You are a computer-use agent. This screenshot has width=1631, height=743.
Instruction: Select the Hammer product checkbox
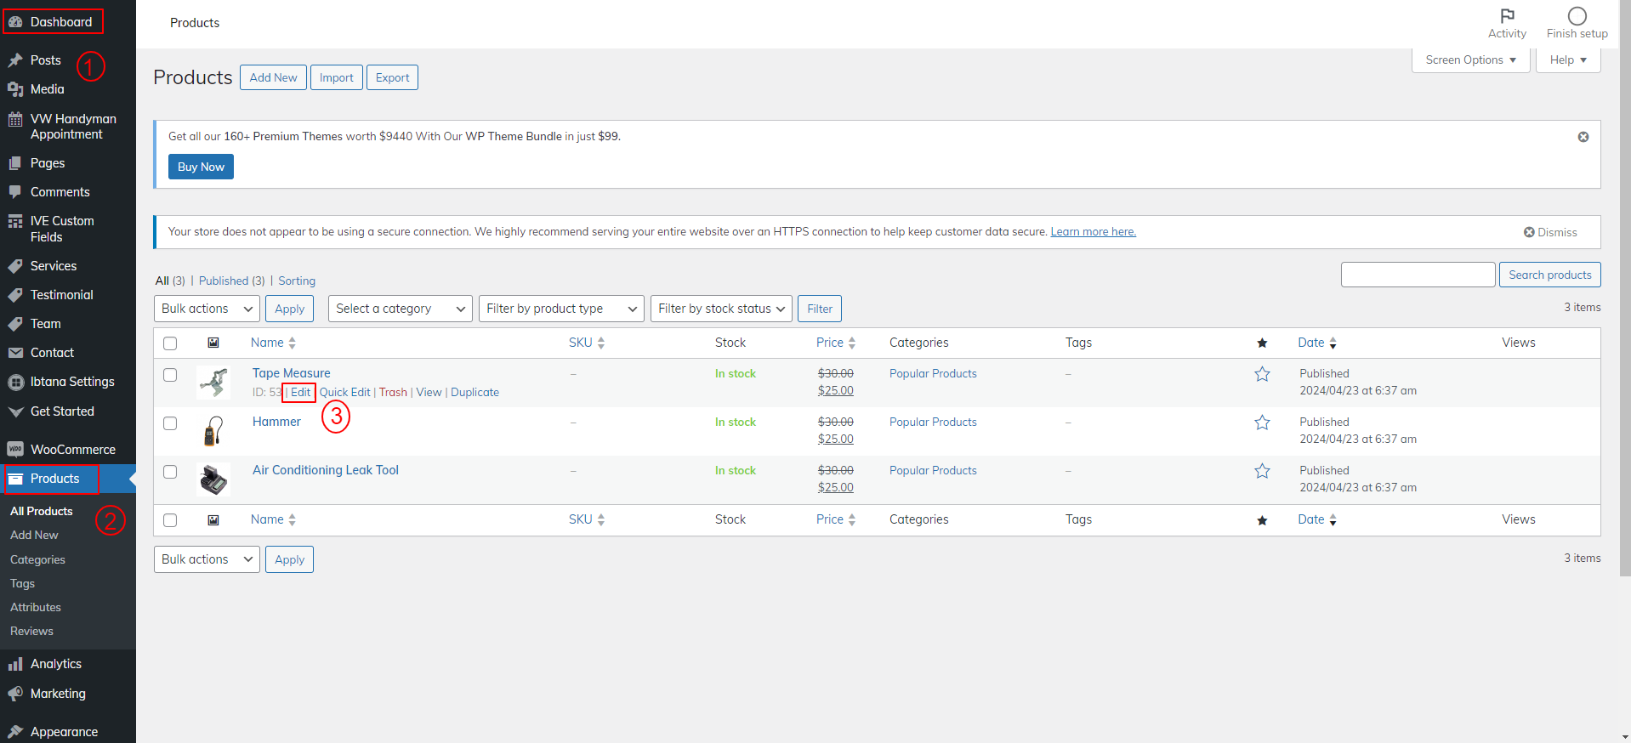(x=170, y=423)
